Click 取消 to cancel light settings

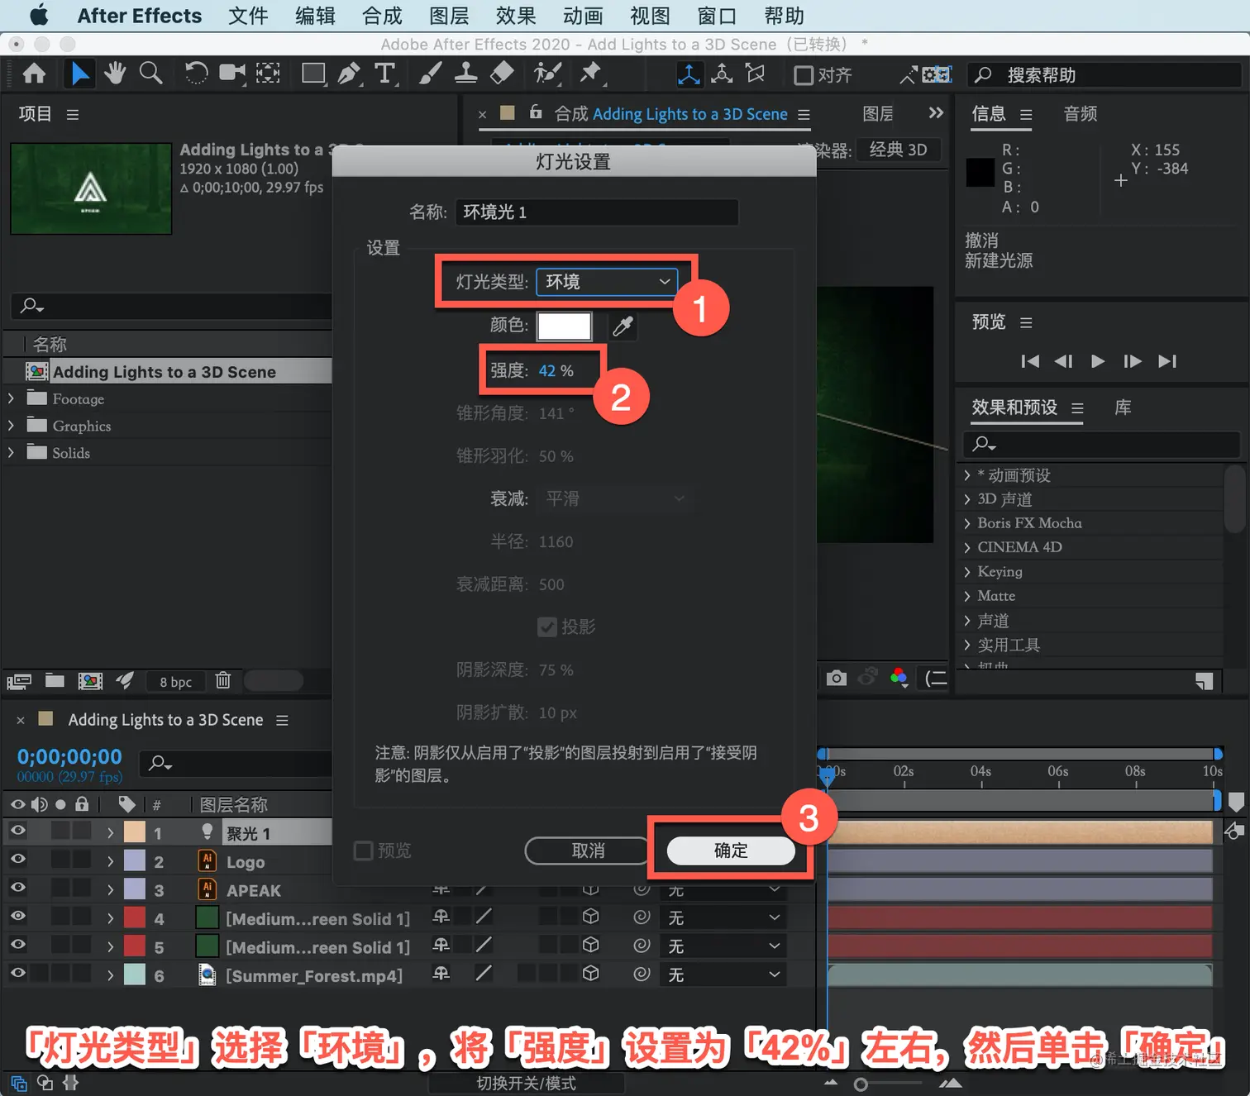(588, 851)
